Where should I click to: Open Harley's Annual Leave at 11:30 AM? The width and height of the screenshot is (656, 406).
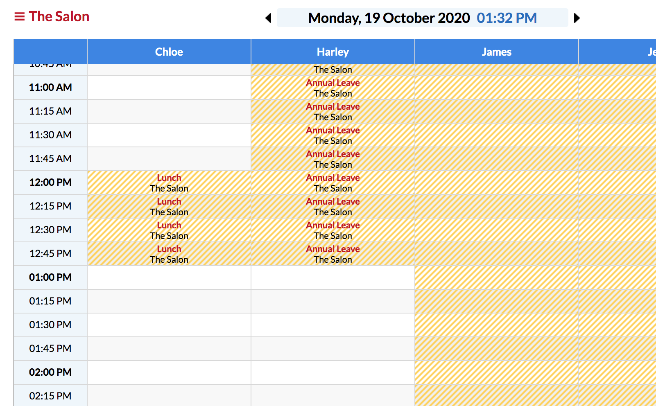[333, 135]
